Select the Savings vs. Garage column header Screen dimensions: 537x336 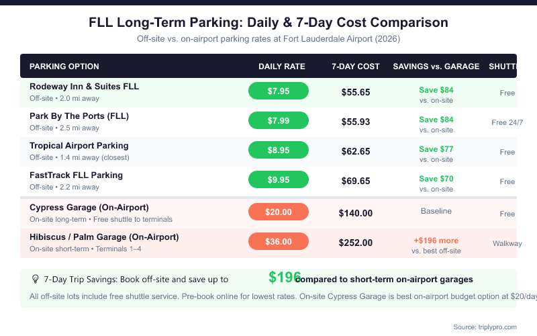pos(436,67)
